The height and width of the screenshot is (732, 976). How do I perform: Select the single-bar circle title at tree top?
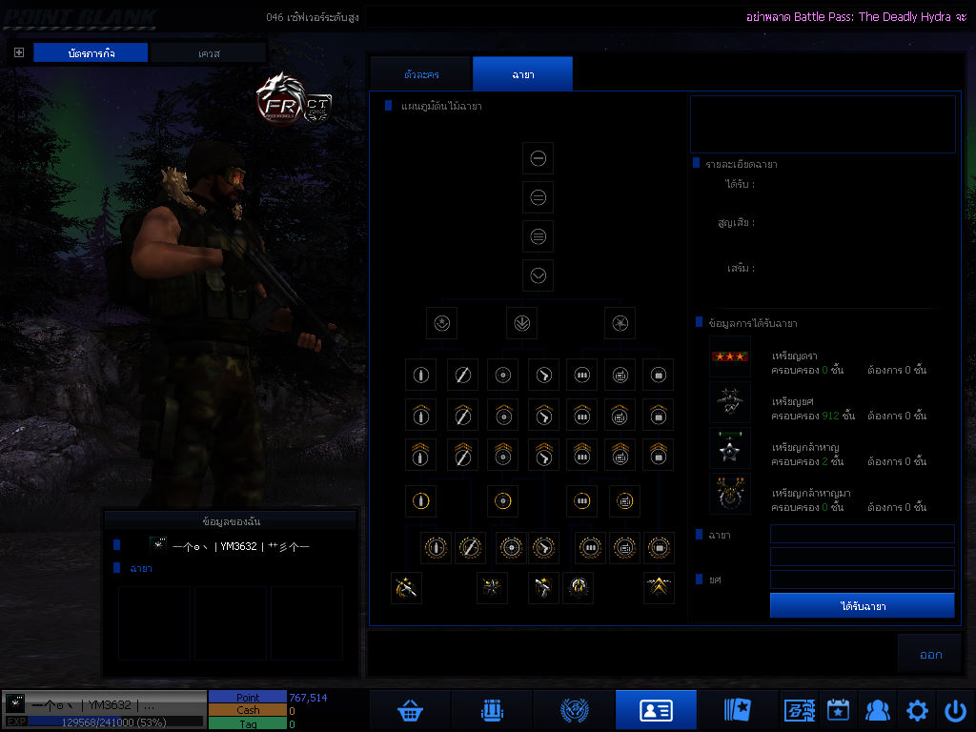tap(539, 158)
